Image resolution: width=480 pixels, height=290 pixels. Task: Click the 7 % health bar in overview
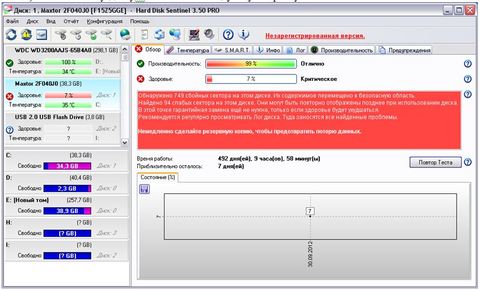[251, 79]
